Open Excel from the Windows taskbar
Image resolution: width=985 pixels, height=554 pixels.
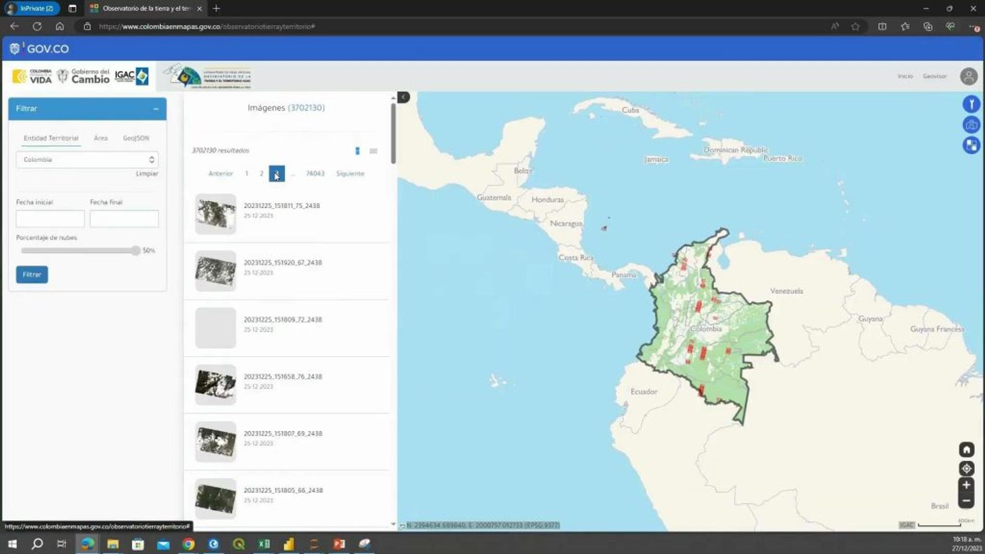(264, 544)
